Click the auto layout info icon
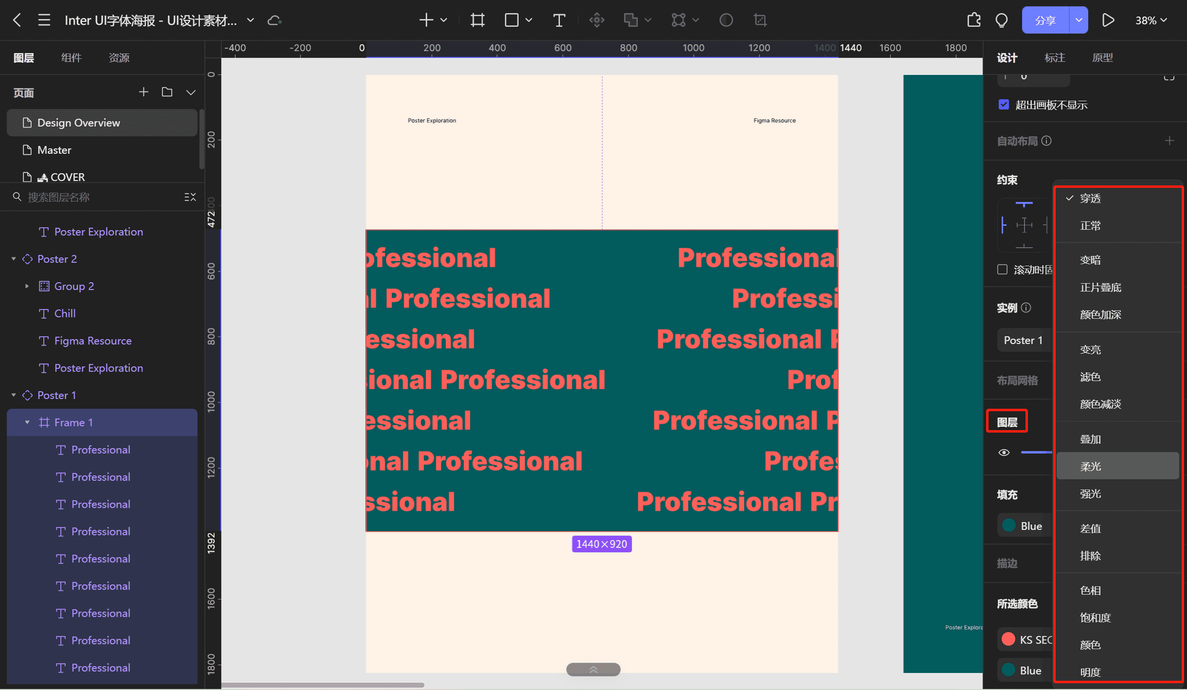 coord(1046,141)
